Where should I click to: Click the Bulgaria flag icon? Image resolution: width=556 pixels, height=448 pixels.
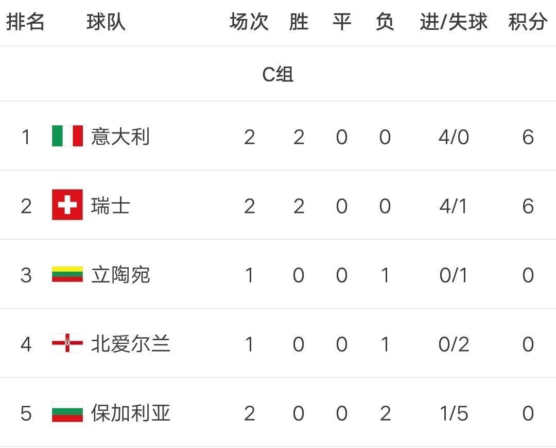click(x=67, y=412)
